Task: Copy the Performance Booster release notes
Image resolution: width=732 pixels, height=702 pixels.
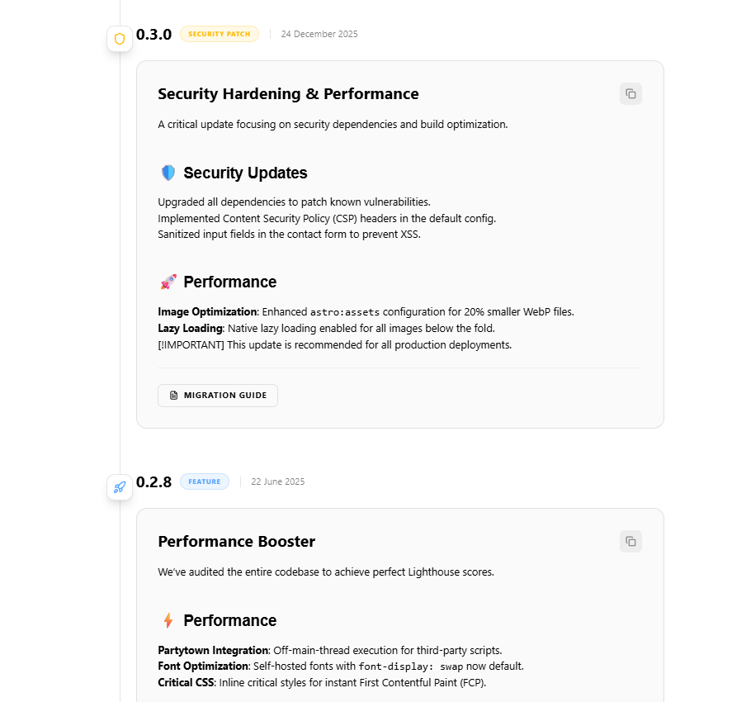Action: pyautogui.click(x=630, y=541)
